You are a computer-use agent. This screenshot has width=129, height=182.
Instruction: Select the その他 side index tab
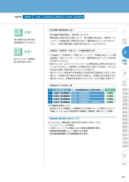pyautogui.click(x=125, y=146)
